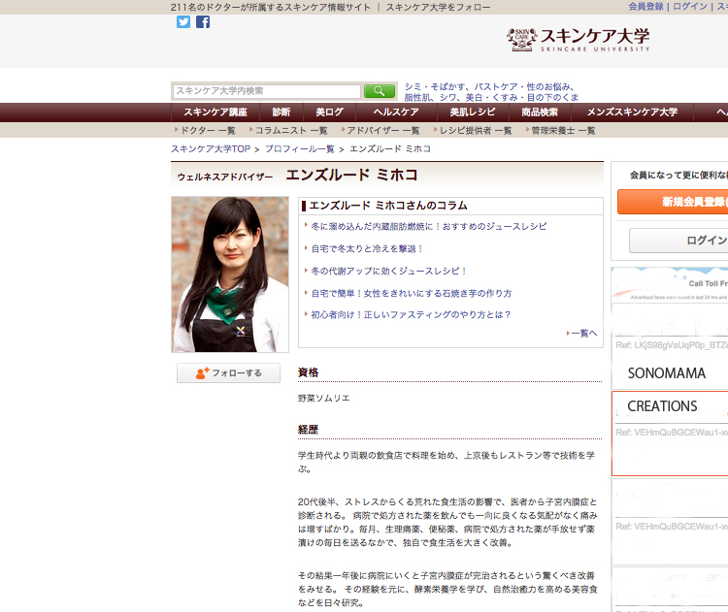Viewport: 728px width, 612px height.
Task: Click the profile photo of エンズルード ミホコ
Action: point(230,274)
